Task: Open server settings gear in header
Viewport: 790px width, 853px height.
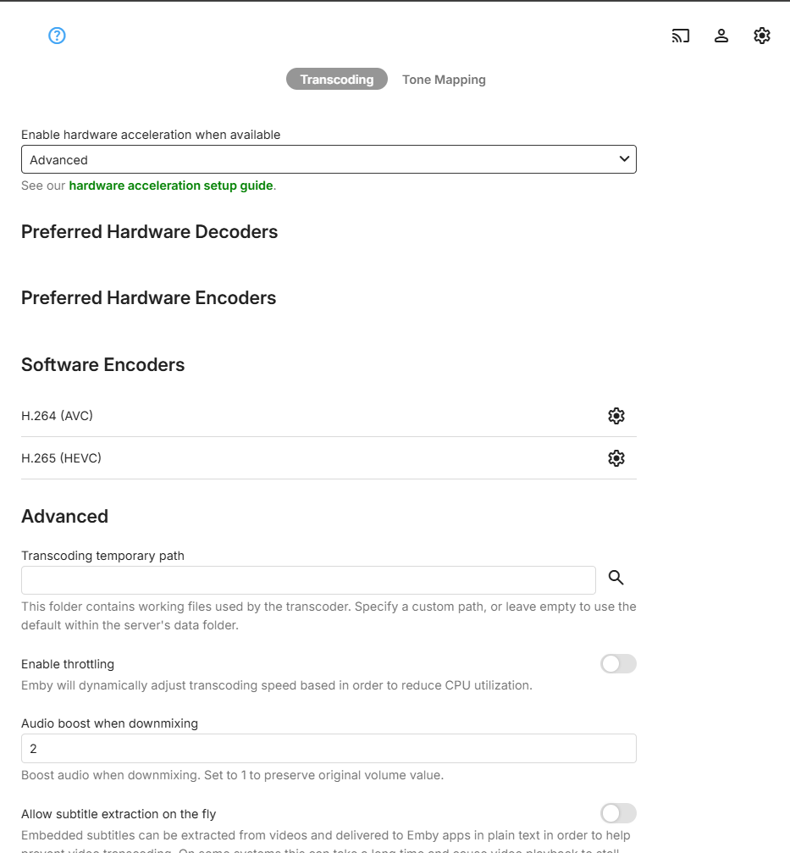Action: point(762,36)
